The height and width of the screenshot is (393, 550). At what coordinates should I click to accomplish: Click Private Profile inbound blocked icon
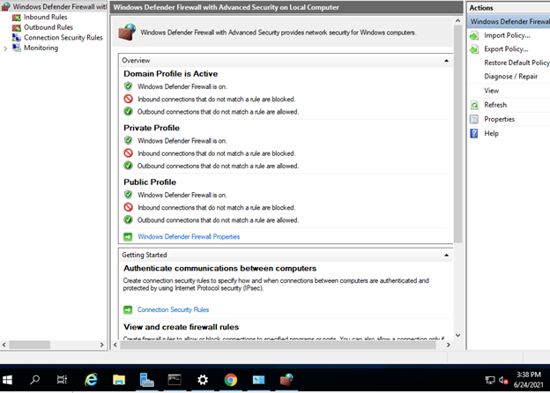point(129,153)
